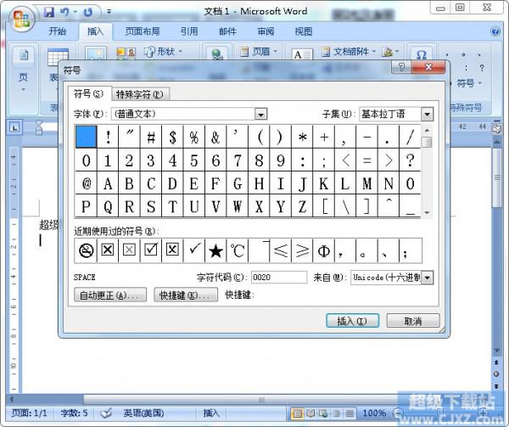Click the 插入 button in dialog
The image size is (509, 427).
pos(352,321)
